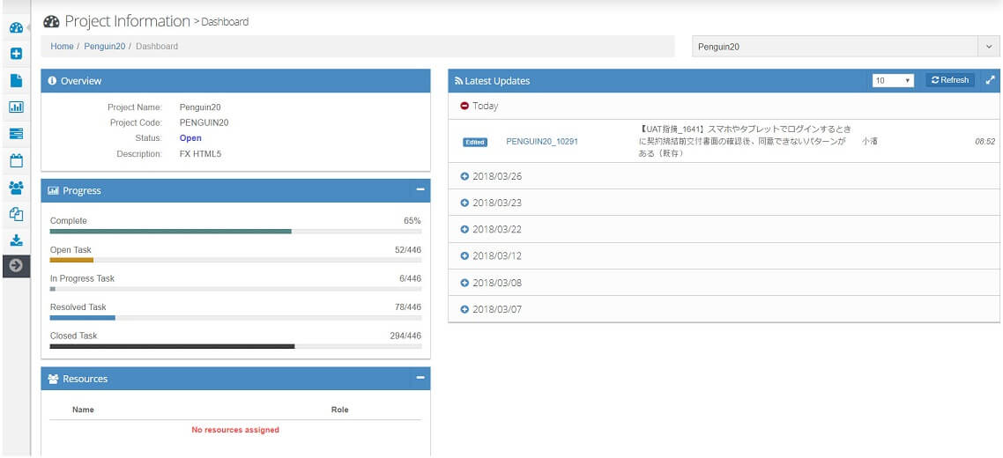Open the updates count dropdown showing 10
This screenshot has height=458, width=1003.
tap(892, 80)
